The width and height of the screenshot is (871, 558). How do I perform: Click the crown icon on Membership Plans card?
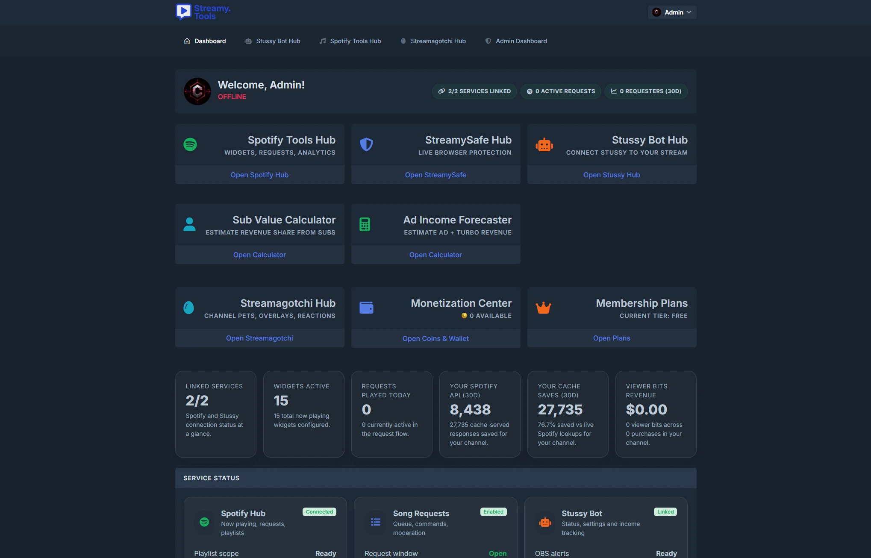click(543, 308)
